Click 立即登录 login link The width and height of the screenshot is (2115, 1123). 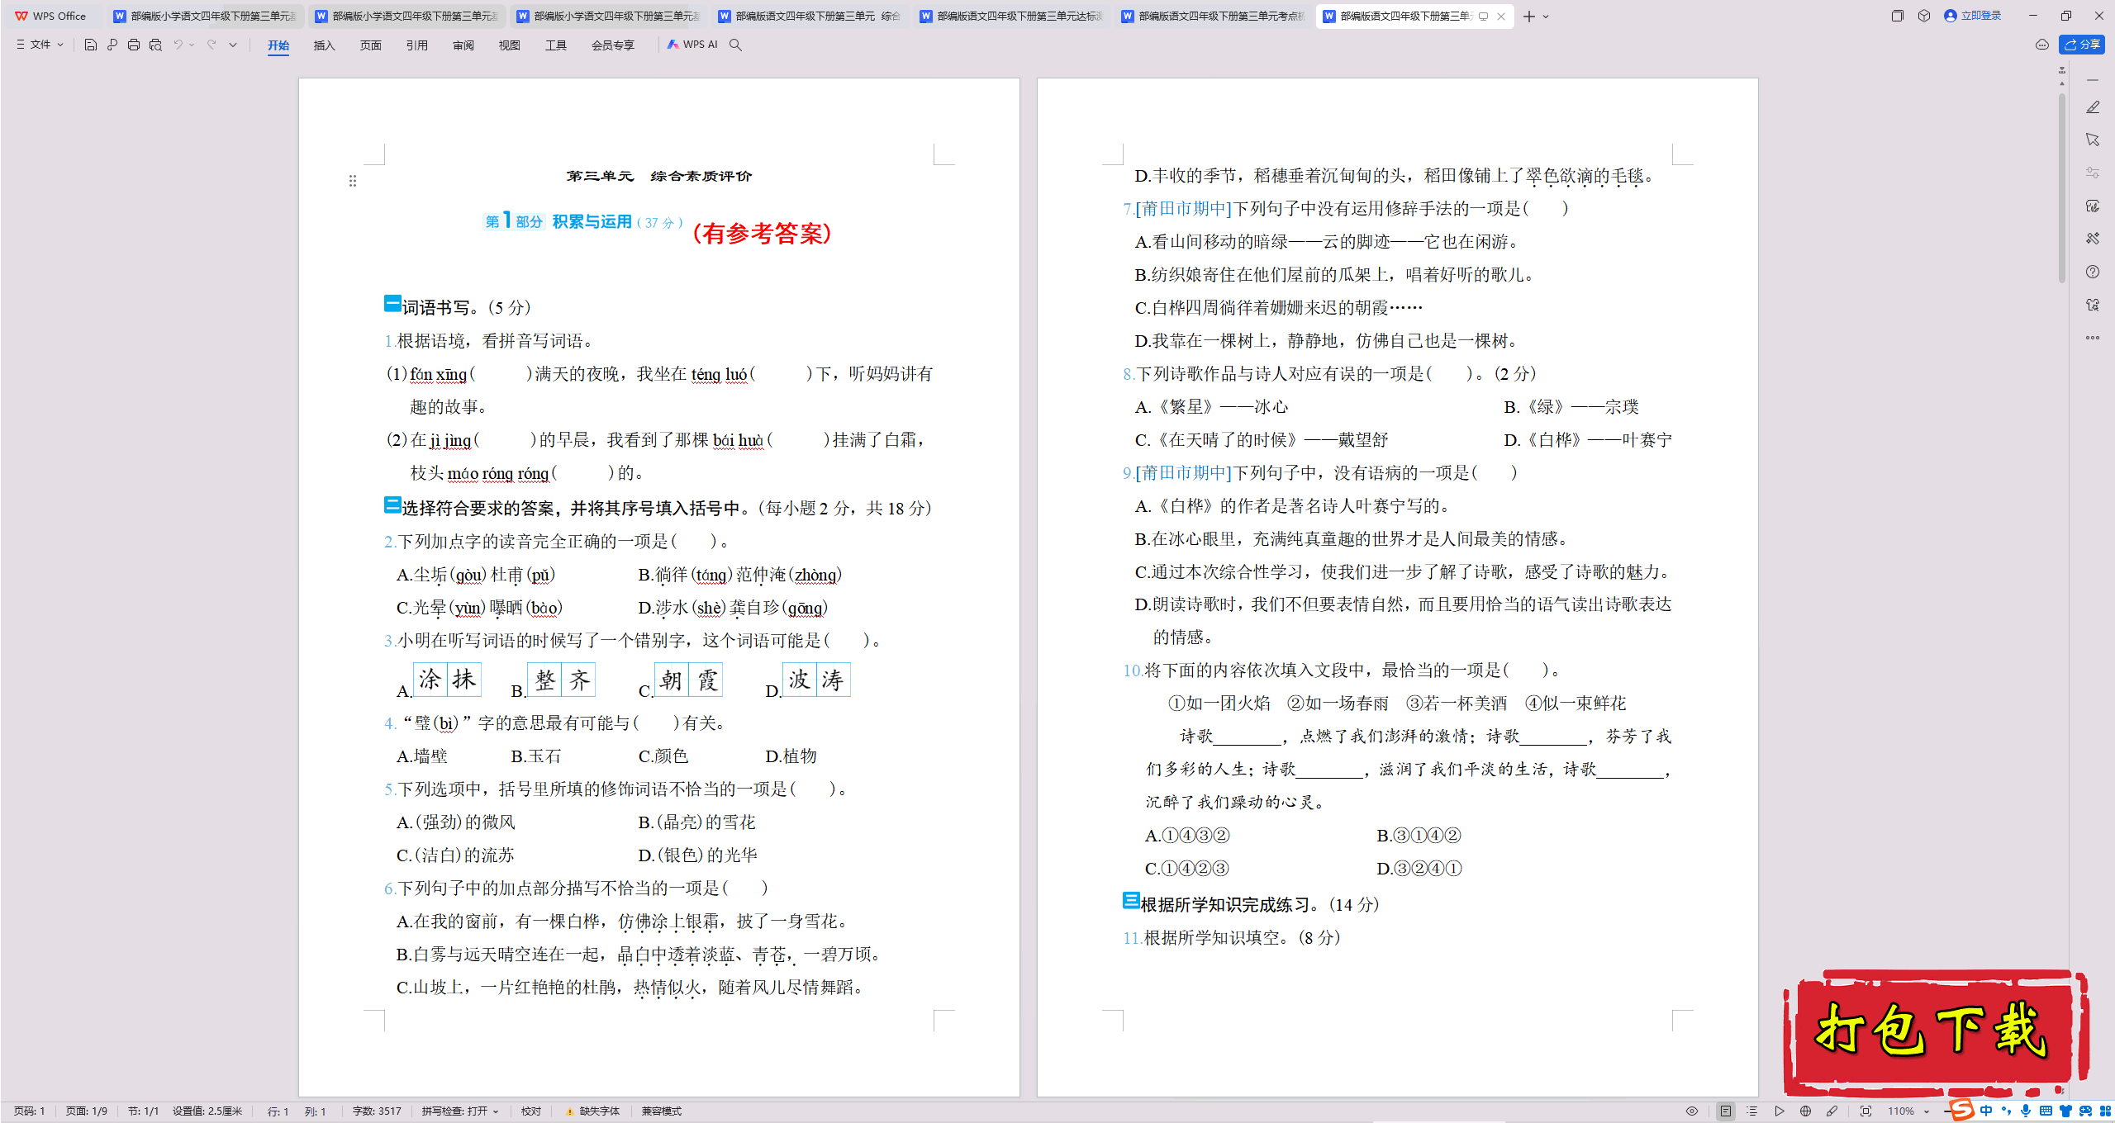pyautogui.click(x=1973, y=16)
